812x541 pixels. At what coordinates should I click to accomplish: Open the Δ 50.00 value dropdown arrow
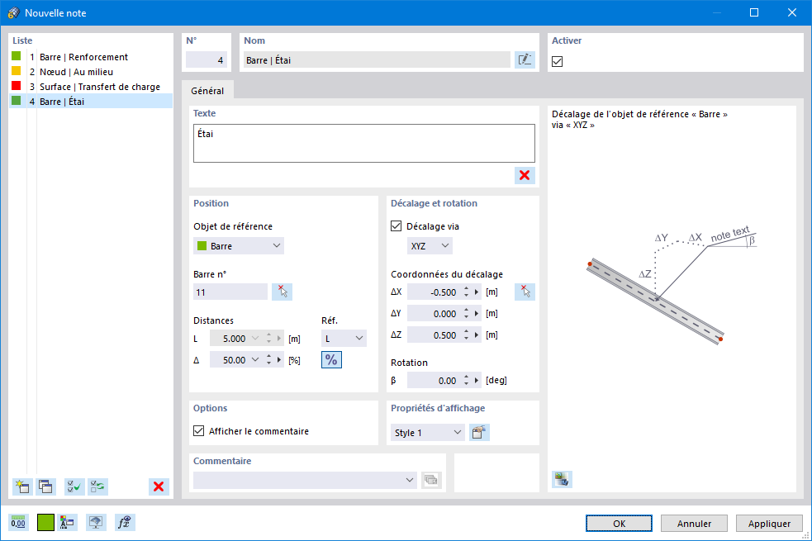point(255,360)
